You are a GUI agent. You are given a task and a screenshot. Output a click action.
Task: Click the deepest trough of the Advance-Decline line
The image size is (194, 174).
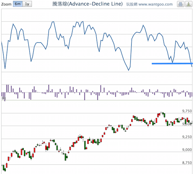click(x=129, y=70)
